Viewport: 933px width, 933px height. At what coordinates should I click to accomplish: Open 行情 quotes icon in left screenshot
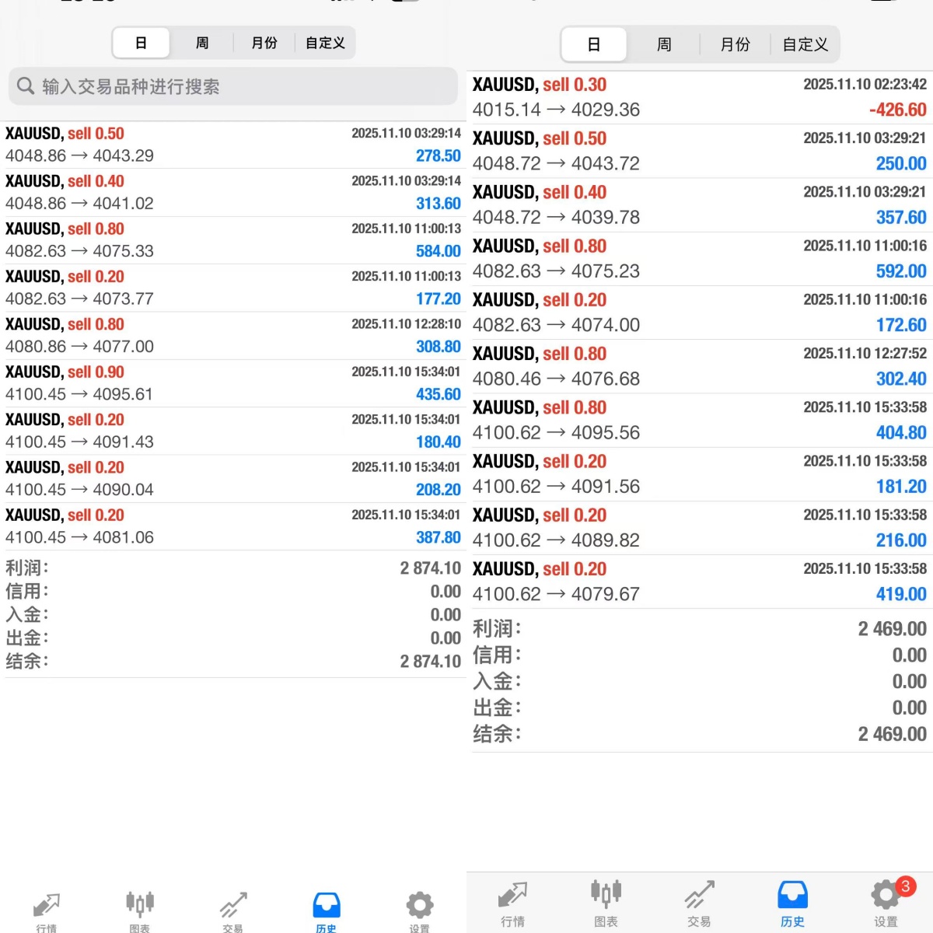pyautogui.click(x=47, y=908)
